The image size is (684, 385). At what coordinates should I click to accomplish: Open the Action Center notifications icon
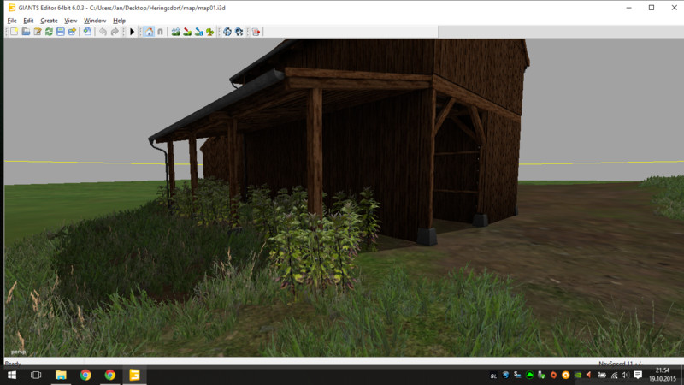638,375
